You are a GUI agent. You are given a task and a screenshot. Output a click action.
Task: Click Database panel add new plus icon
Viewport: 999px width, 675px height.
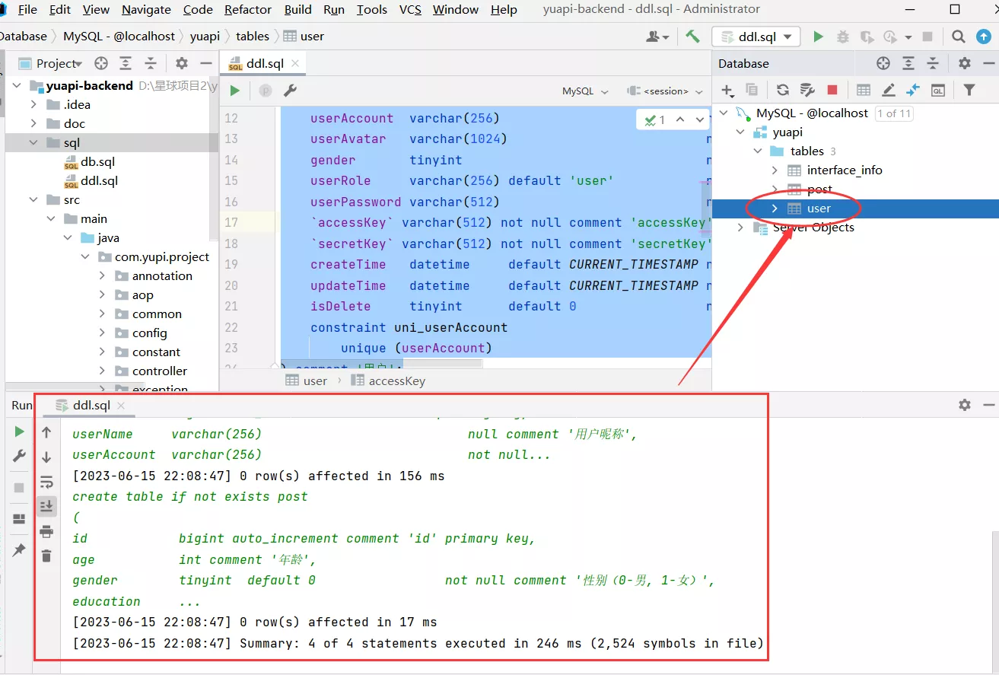coord(727,91)
